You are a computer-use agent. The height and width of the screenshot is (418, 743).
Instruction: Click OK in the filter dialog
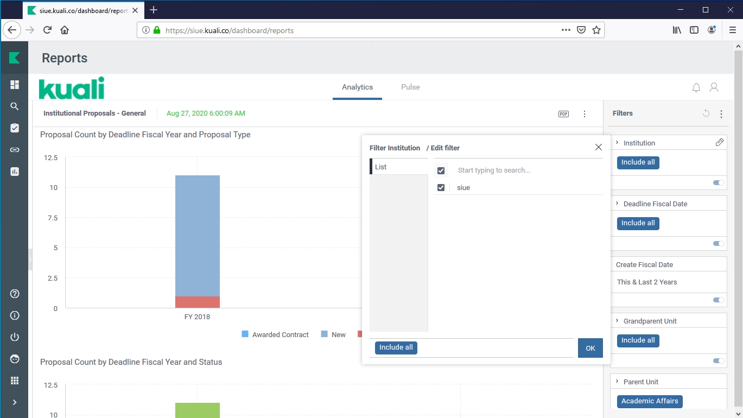coord(590,349)
